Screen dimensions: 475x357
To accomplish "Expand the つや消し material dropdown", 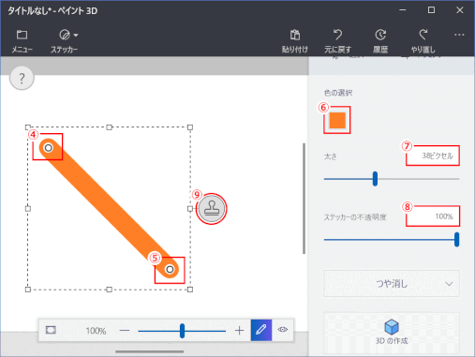I will (x=392, y=284).
